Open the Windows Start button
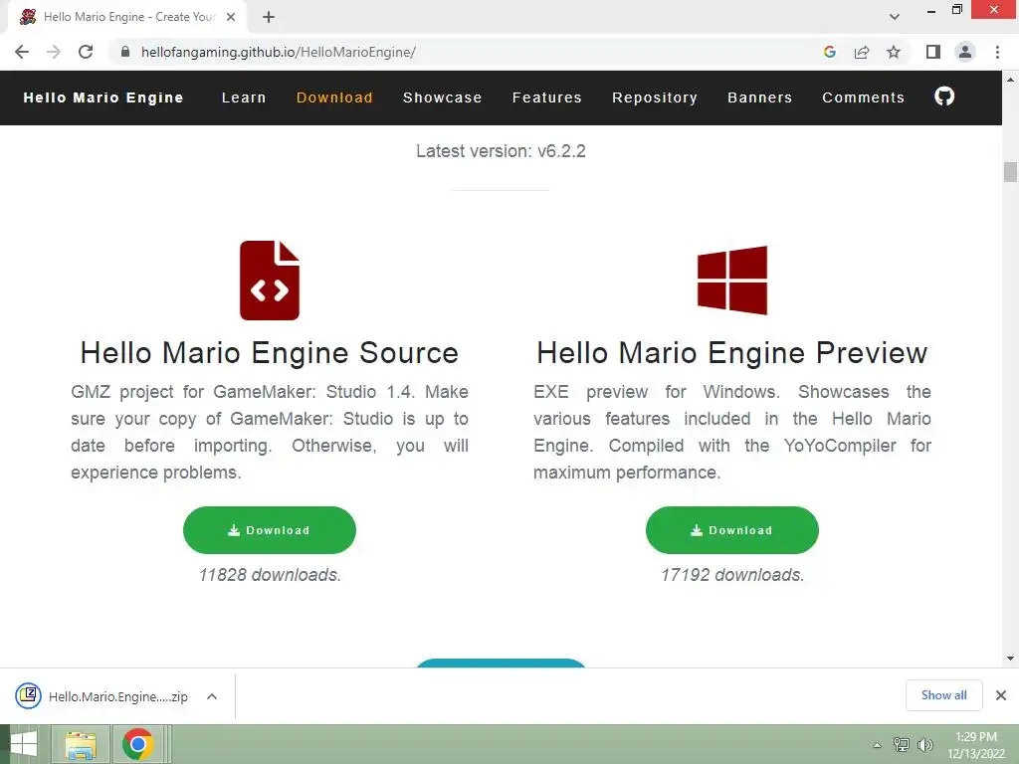Image resolution: width=1019 pixels, height=764 pixels. 24,744
